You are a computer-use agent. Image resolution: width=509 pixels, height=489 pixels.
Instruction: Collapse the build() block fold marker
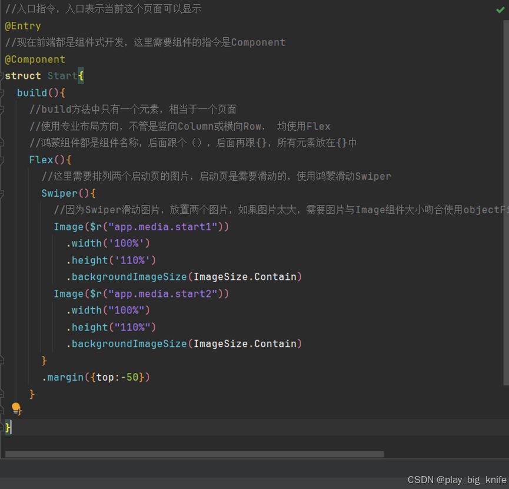(2, 93)
